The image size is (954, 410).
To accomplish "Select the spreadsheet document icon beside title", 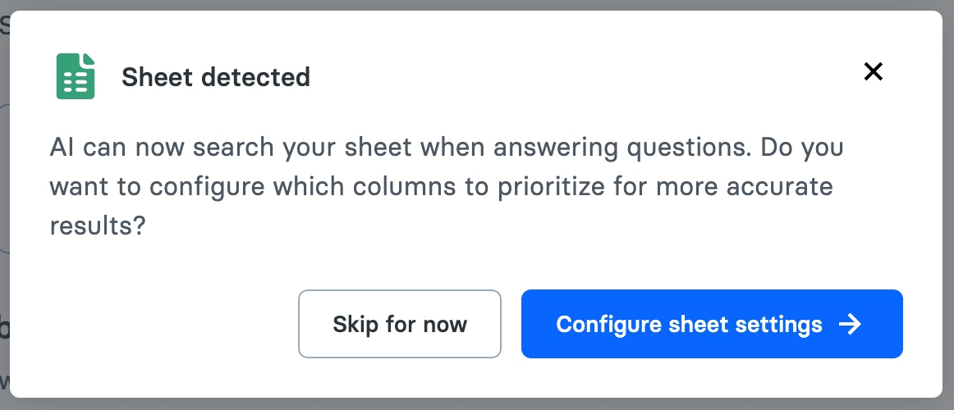I will point(76,76).
